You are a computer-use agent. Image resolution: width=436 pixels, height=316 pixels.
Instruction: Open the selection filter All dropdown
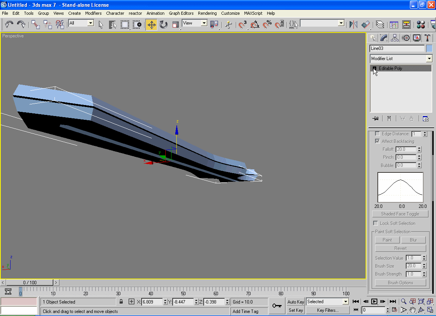(x=90, y=23)
